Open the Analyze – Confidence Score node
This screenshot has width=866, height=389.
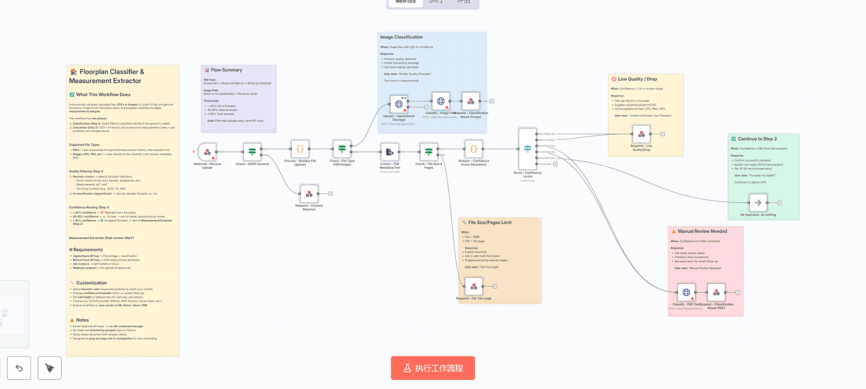[x=473, y=149]
